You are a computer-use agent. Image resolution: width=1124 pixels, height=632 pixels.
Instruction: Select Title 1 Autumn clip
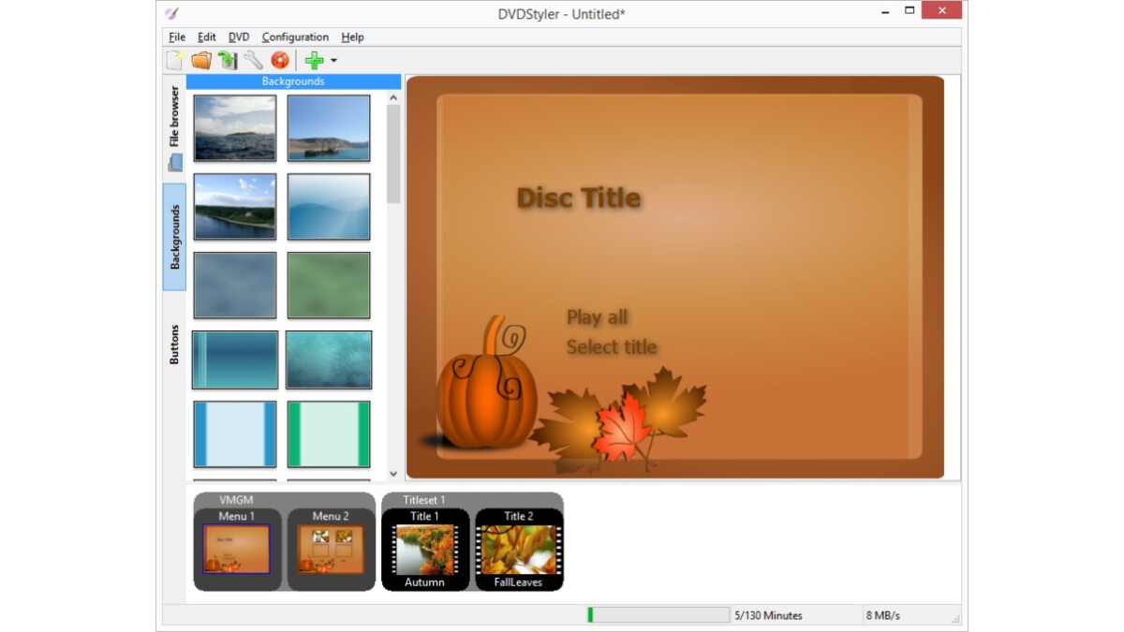tap(424, 550)
